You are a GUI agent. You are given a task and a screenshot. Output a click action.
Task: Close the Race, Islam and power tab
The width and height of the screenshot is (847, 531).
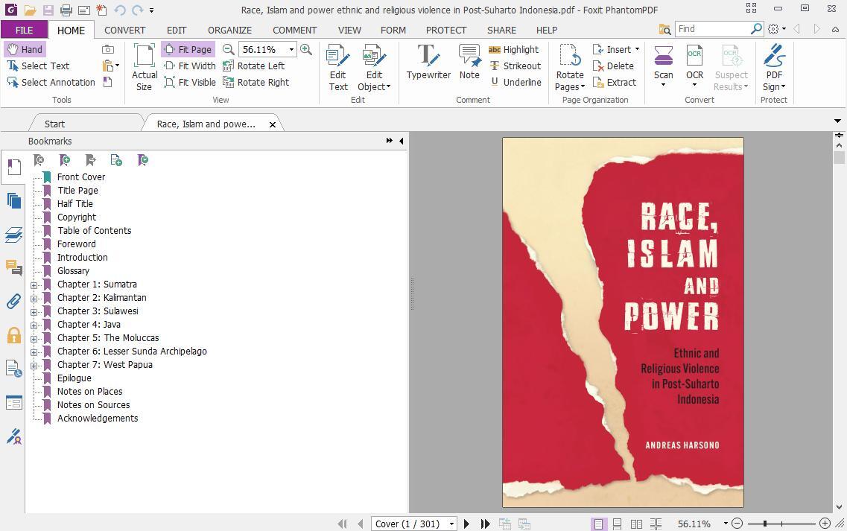[x=272, y=125]
